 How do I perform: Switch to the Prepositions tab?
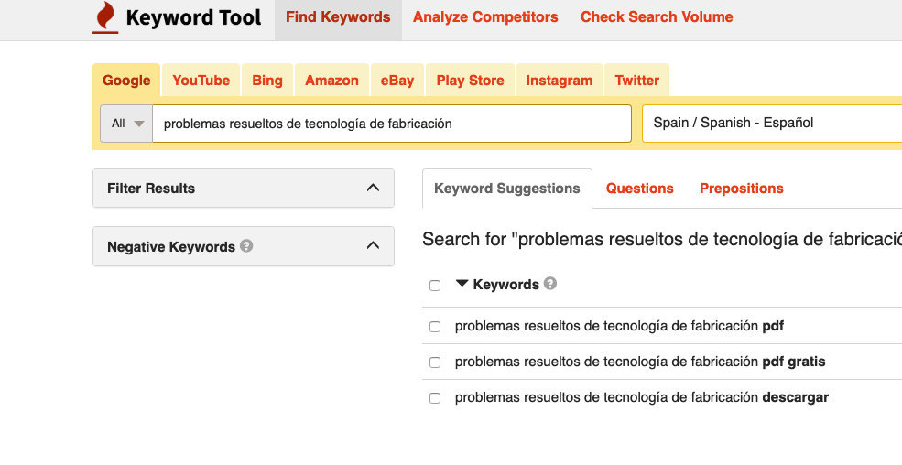click(x=742, y=189)
